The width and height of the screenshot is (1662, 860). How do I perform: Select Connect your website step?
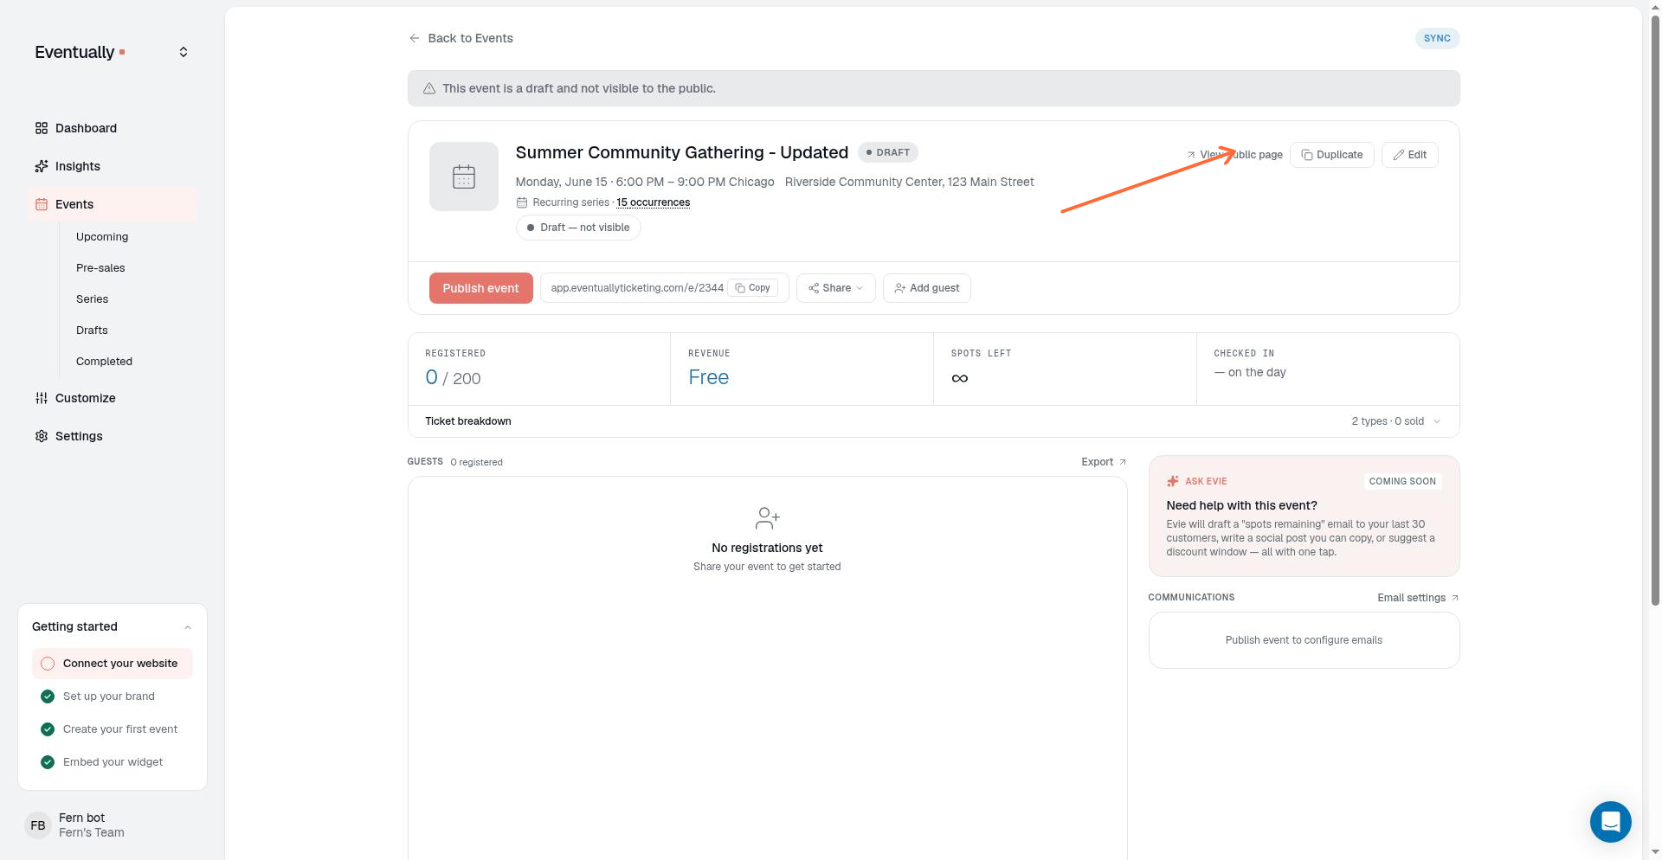113,664
